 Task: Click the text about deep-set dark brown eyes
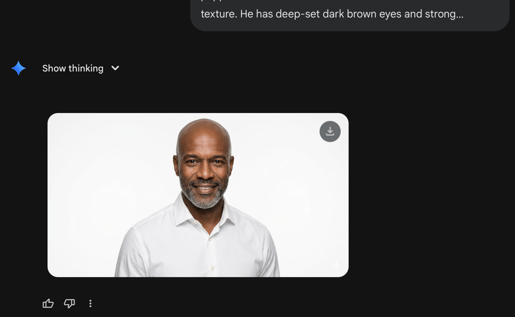coord(332,14)
